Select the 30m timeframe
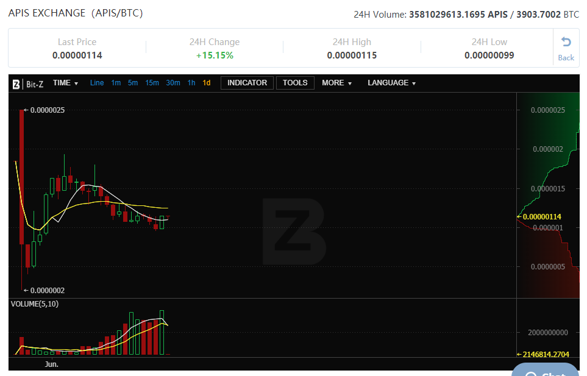This screenshot has height=376, width=587. click(x=173, y=83)
